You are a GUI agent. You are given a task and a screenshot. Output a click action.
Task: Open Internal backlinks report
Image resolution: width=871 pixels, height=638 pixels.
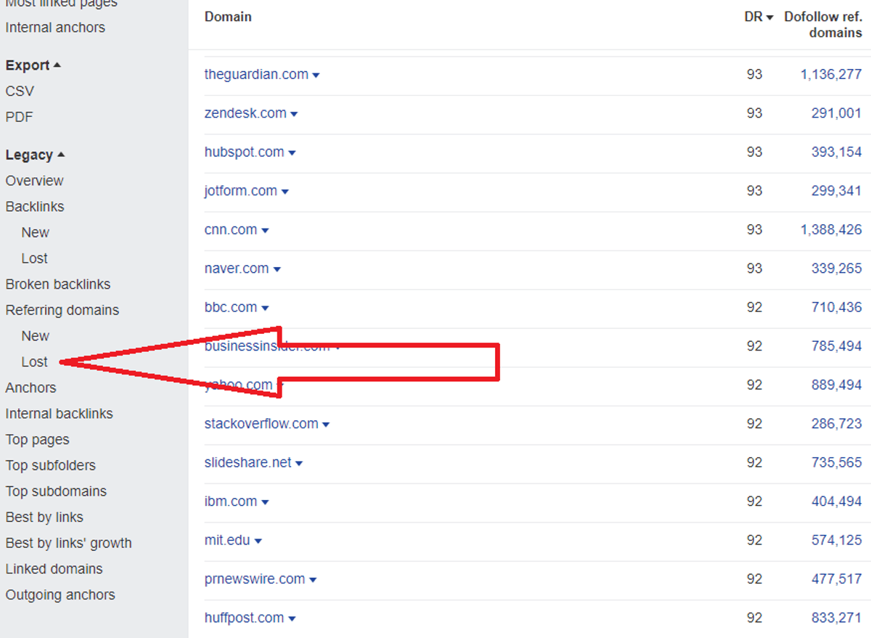[x=60, y=414]
